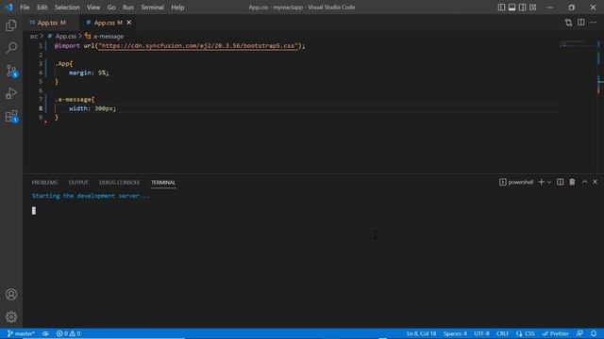Viewport: 604px width, 339px height.
Task: Toggle secondary side bar layout icon
Action: 522,8
